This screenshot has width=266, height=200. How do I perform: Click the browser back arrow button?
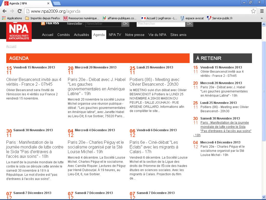[4, 11]
